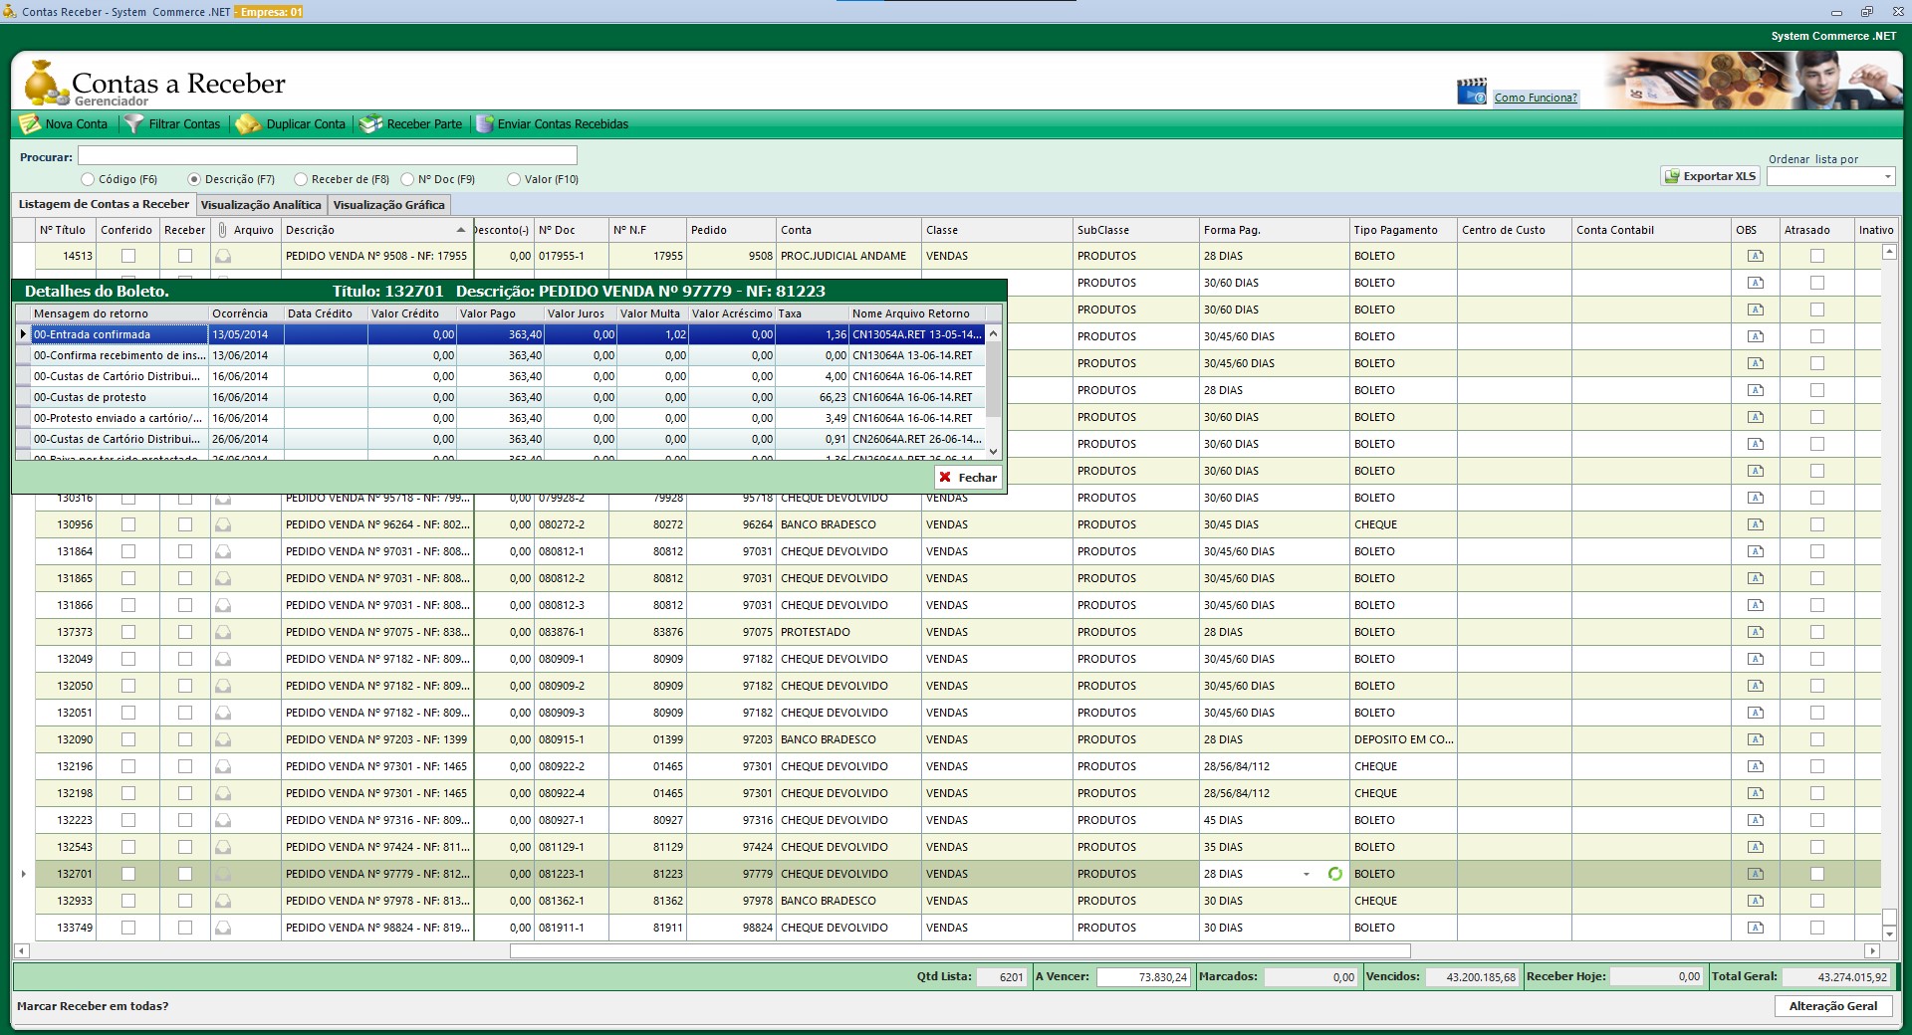Select the Valor (F10) search option
The image size is (1912, 1035).
[514, 179]
